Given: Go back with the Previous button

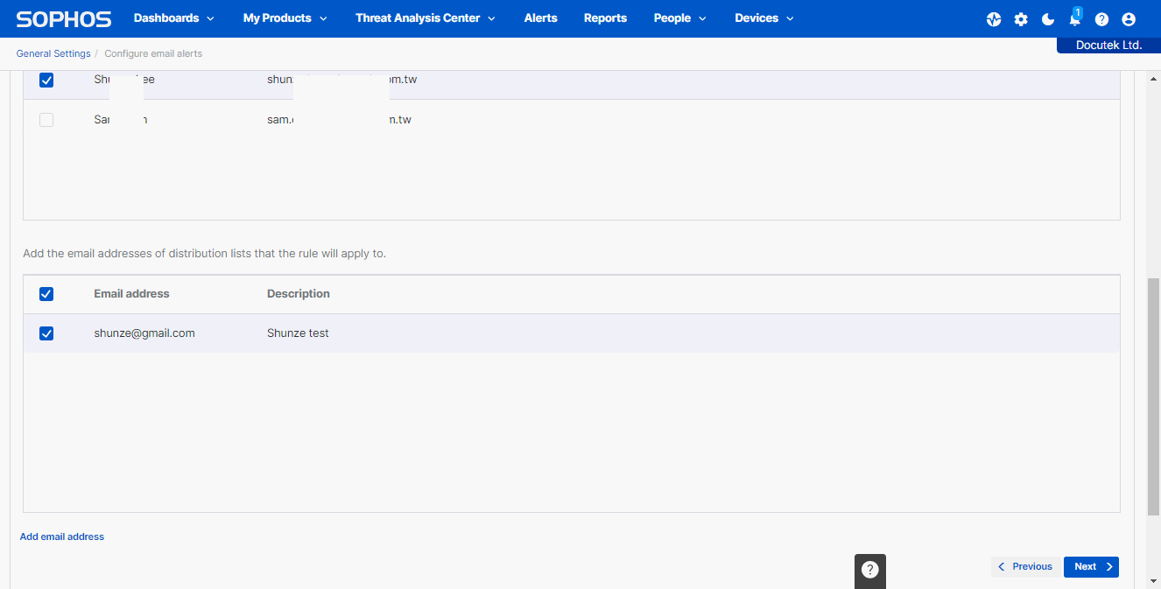Looking at the screenshot, I should [x=1026, y=567].
